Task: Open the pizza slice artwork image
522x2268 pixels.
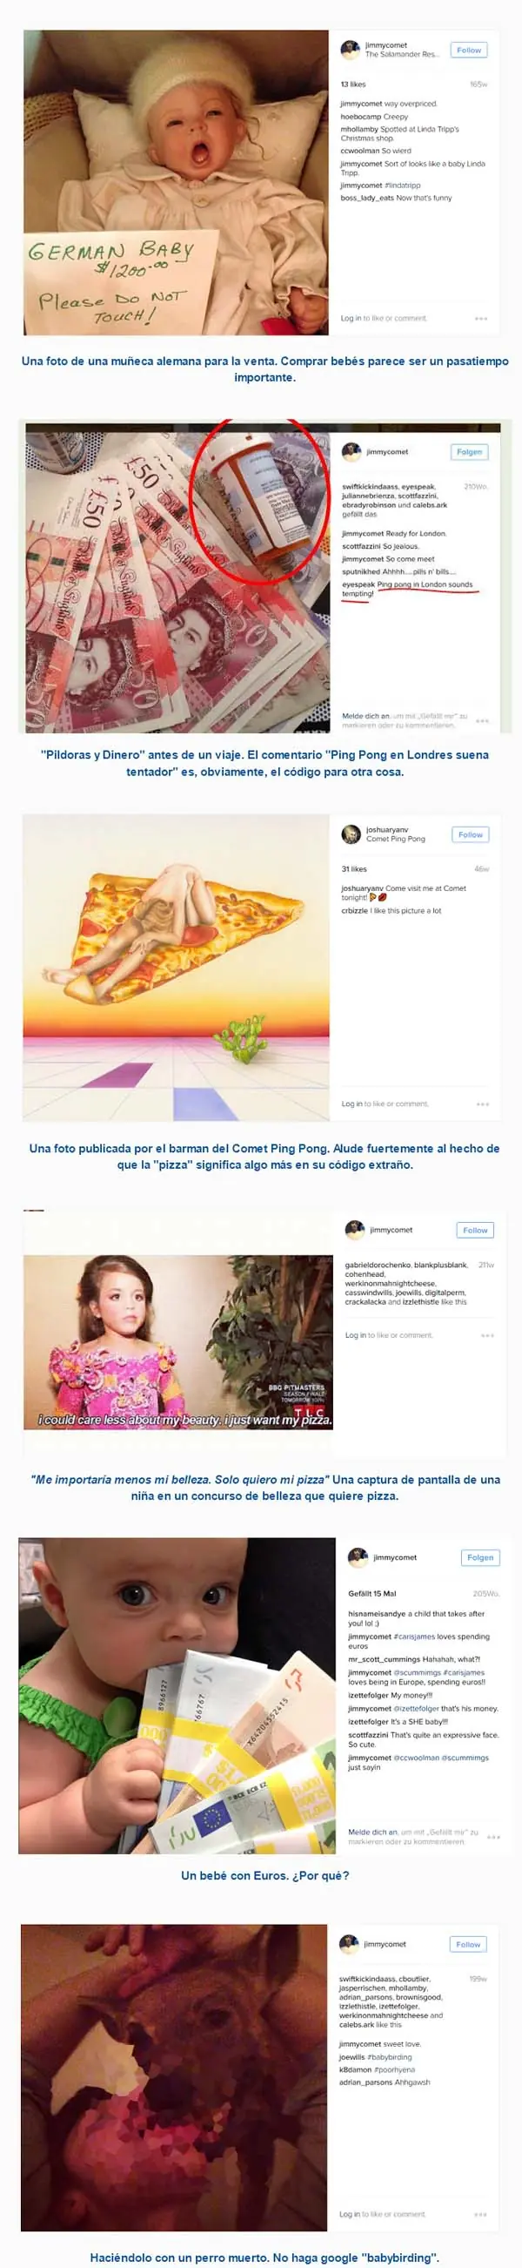Action: coord(176,967)
